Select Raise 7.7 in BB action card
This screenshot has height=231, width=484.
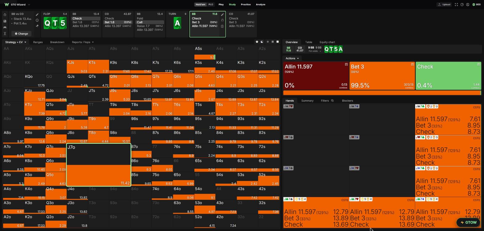tap(150, 26)
